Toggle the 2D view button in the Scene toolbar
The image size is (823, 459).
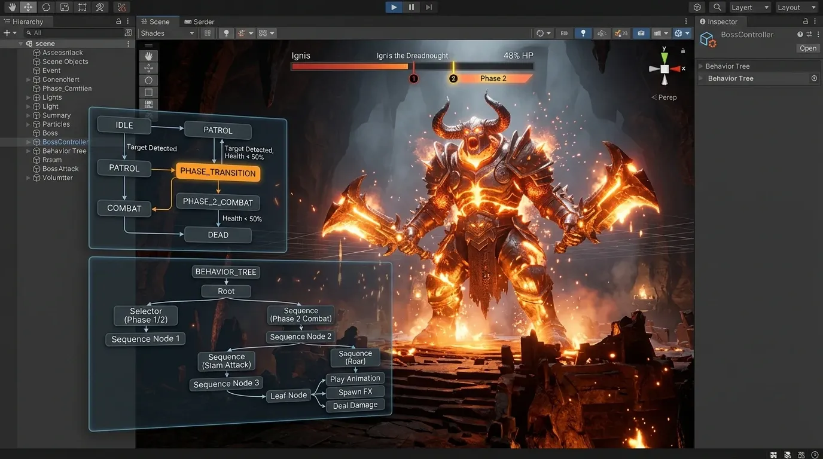(x=564, y=33)
